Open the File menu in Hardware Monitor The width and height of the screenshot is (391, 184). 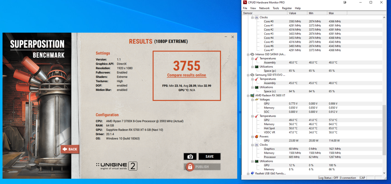(245, 8)
